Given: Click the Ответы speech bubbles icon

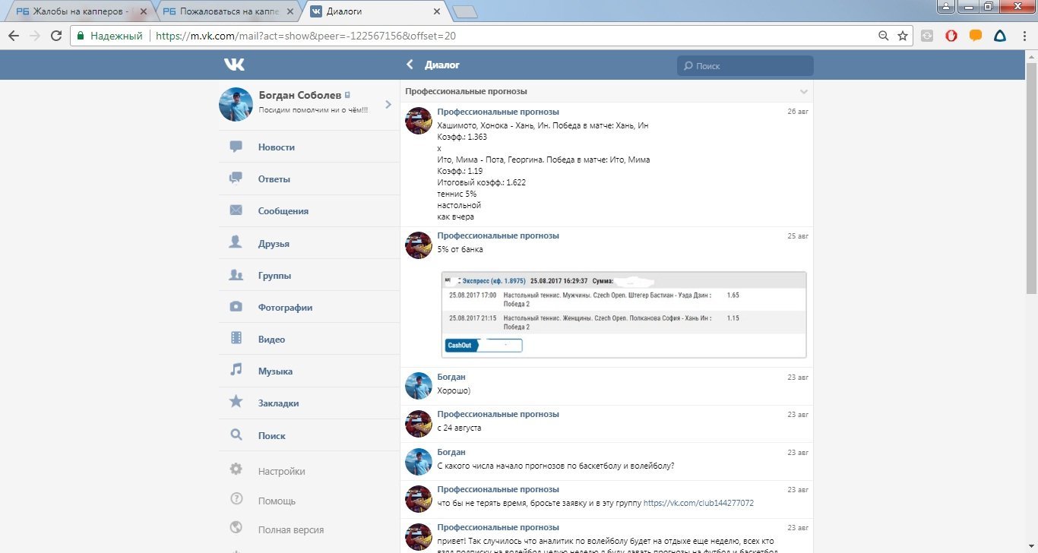Looking at the screenshot, I should 236,179.
